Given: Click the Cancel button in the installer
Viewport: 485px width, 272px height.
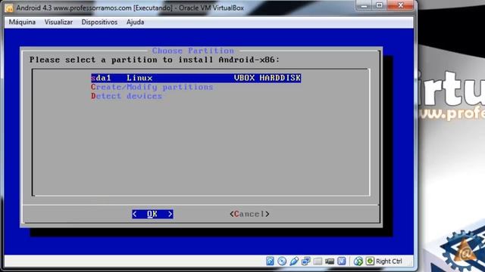Looking at the screenshot, I should 249,214.
